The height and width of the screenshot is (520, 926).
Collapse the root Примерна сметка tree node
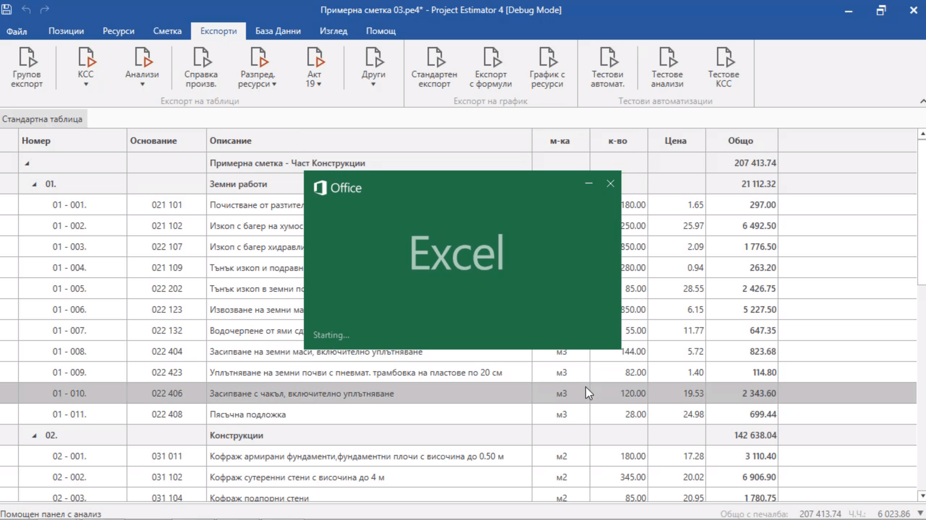(27, 163)
